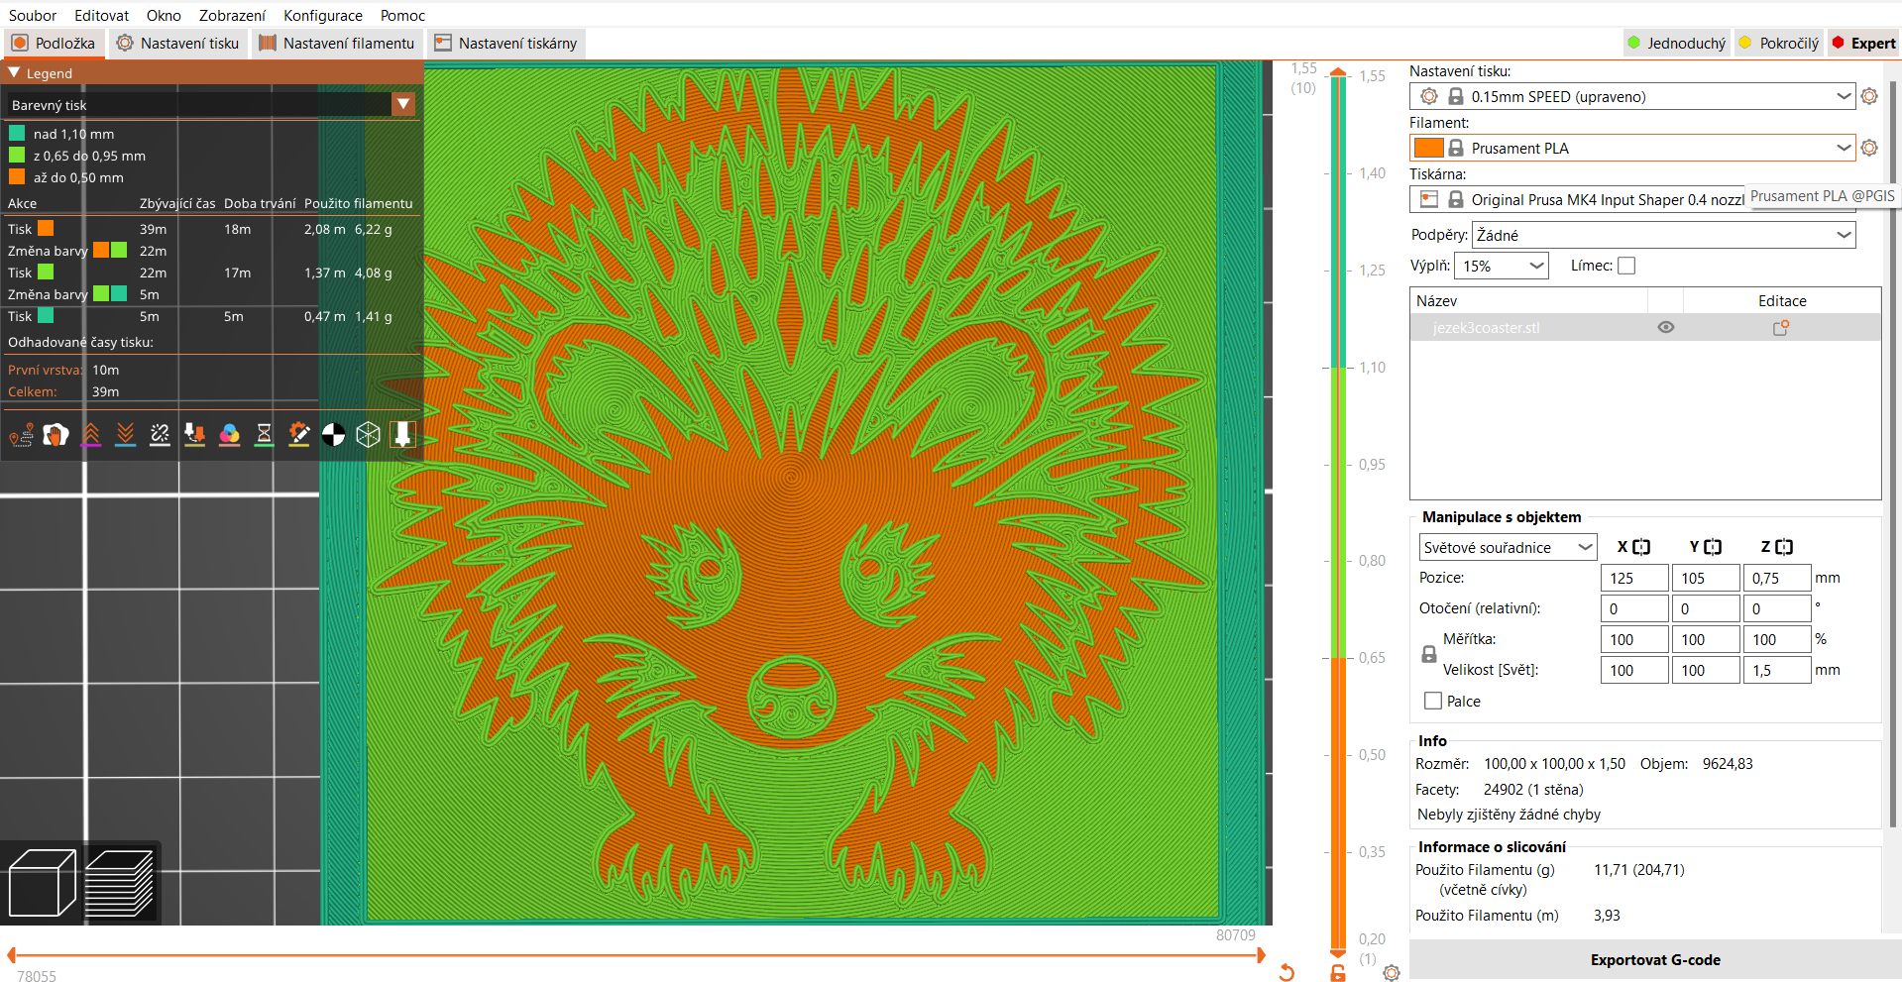Open Prusament PLA filament dropdown
Image resolution: width=1902 pixels, height=982 pixels.
(x=1843, y=148)
